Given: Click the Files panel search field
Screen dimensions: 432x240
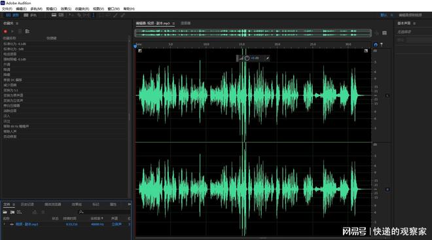Looking at the screenshot, I should pyautogui.click(x=105, y=212).
